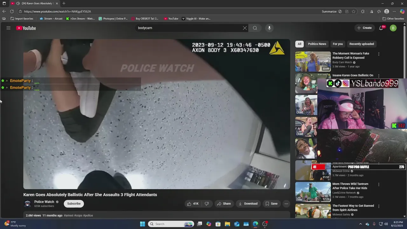
Task: Open options for Insane Karen Goes Ballistic video
Action: click(x=379, y=76)
